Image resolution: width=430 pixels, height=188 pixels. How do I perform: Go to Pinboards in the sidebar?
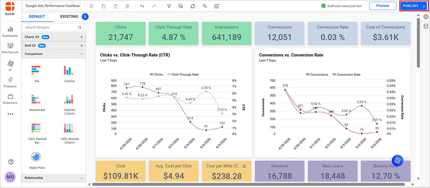coord(10,82)
